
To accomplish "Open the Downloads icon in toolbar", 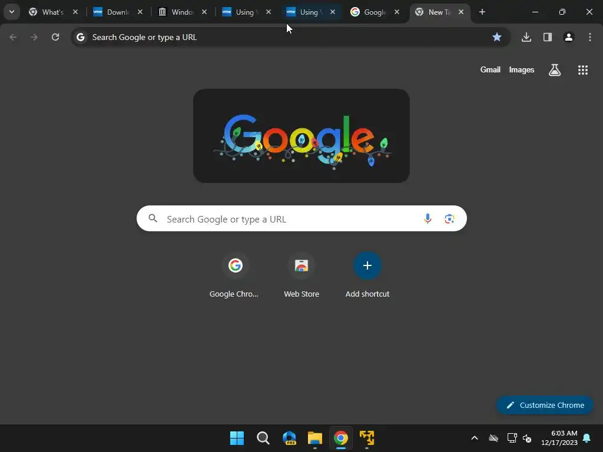I will pos(526,37).
